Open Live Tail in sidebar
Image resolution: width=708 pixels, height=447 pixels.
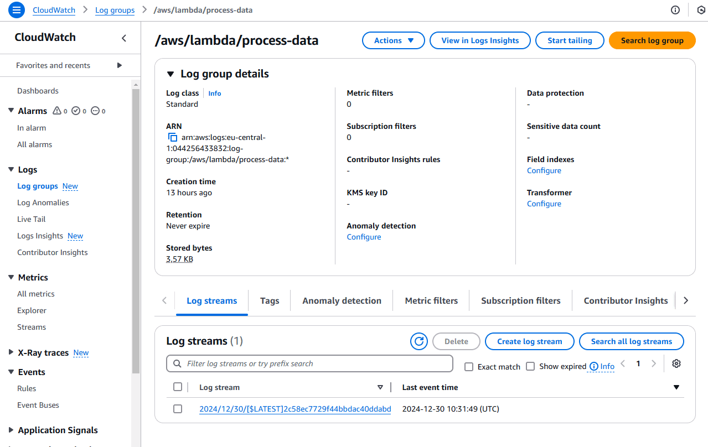32,219
